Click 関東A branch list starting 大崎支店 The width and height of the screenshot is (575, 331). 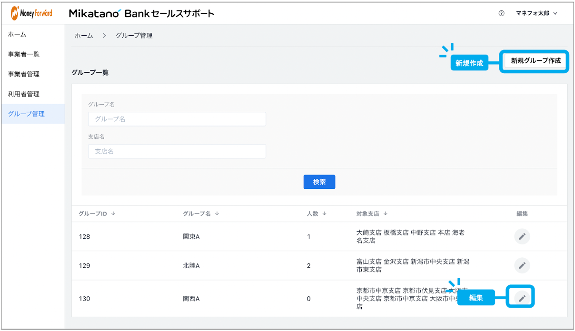pos(410,236)
